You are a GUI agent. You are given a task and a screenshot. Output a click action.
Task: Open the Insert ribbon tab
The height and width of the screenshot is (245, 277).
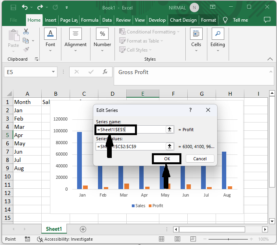pyautogui.click(x=50, y=20)
